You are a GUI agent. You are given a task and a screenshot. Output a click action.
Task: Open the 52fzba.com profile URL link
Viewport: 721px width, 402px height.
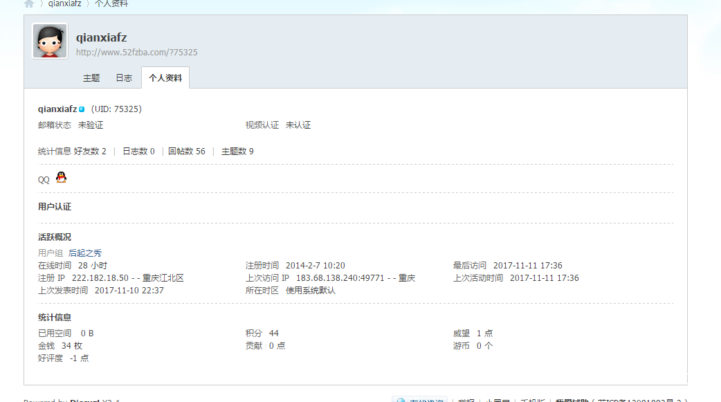(136, 52)
